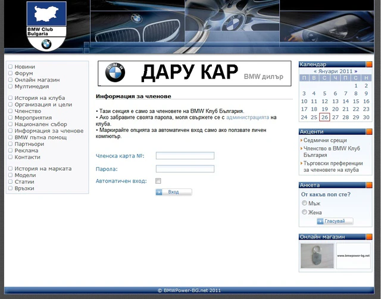Viewport: 381px width, 299px height.
Task: Click the От какъв пол сте? question
Action: click(x=326, y=194)
